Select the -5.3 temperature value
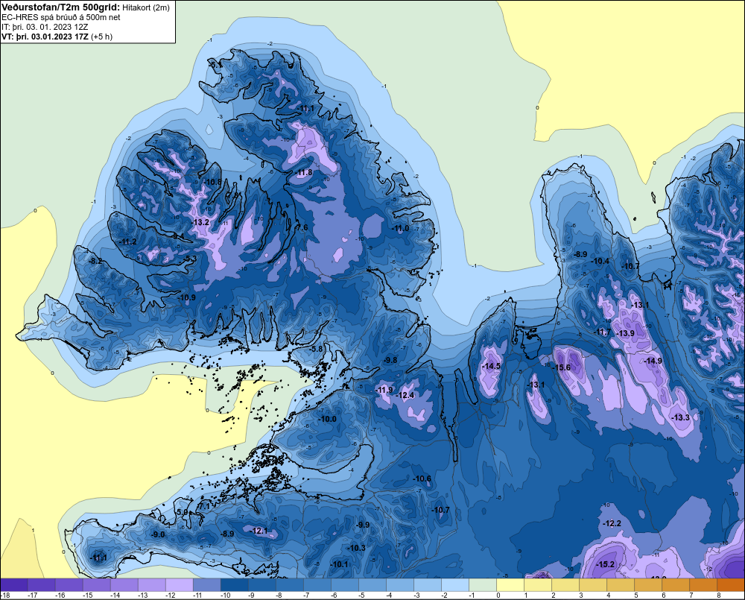The width and height of the screenshot is (745, 600). click(190, 258)
